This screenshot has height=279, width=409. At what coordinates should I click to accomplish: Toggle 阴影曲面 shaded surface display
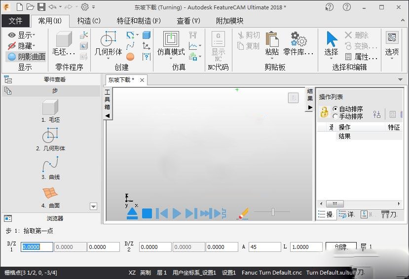click(26, 57)
